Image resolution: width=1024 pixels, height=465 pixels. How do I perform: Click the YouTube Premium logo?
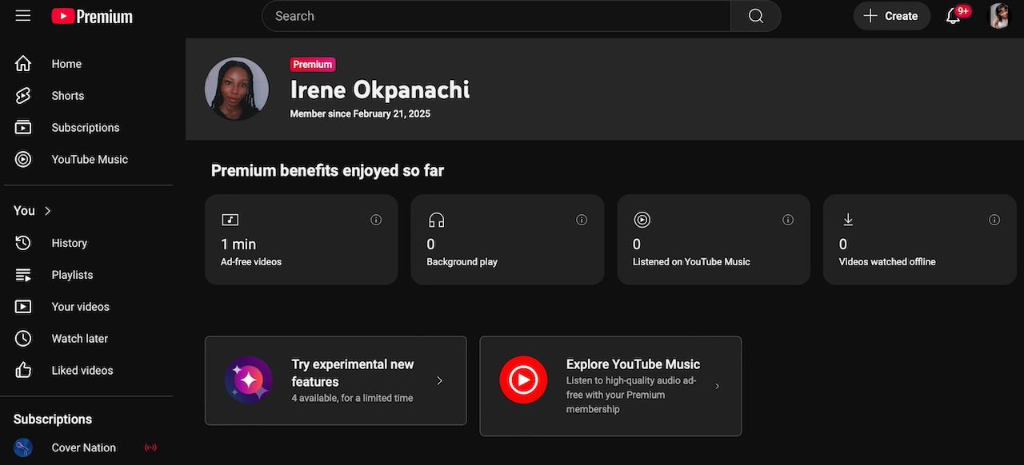pos(92,16)
